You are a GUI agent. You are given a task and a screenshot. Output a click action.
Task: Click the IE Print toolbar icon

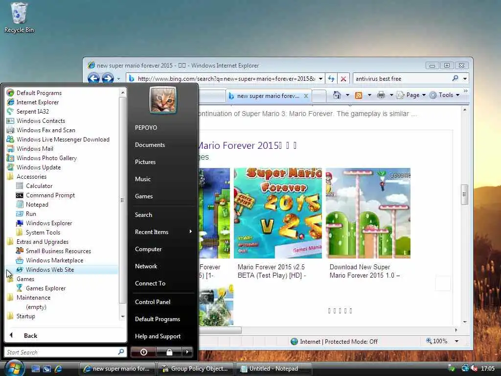point(381,95)
